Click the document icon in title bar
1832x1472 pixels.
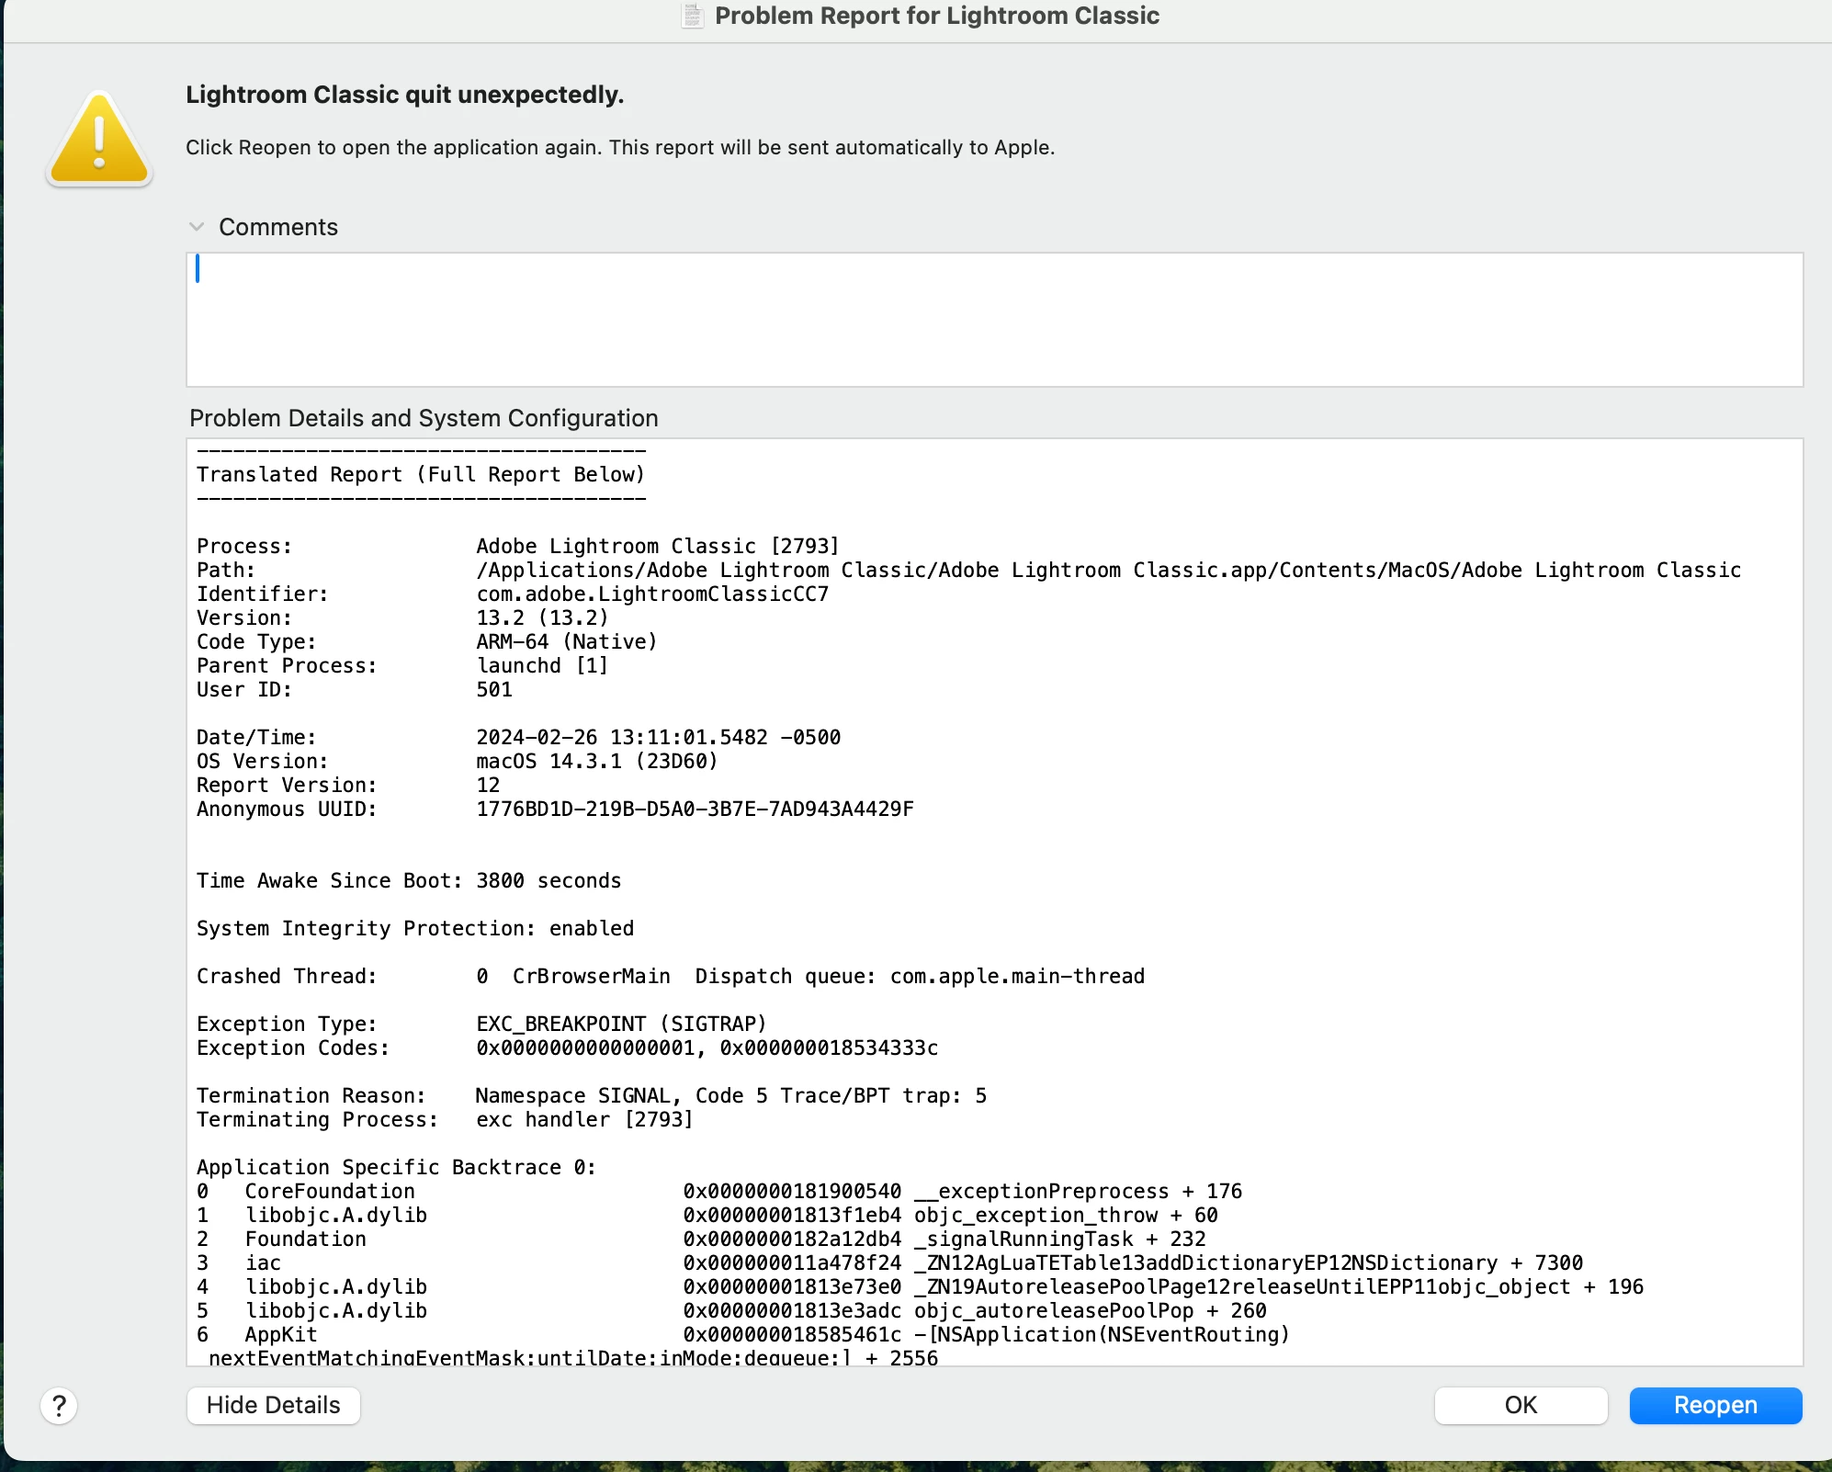click(693, 16)
